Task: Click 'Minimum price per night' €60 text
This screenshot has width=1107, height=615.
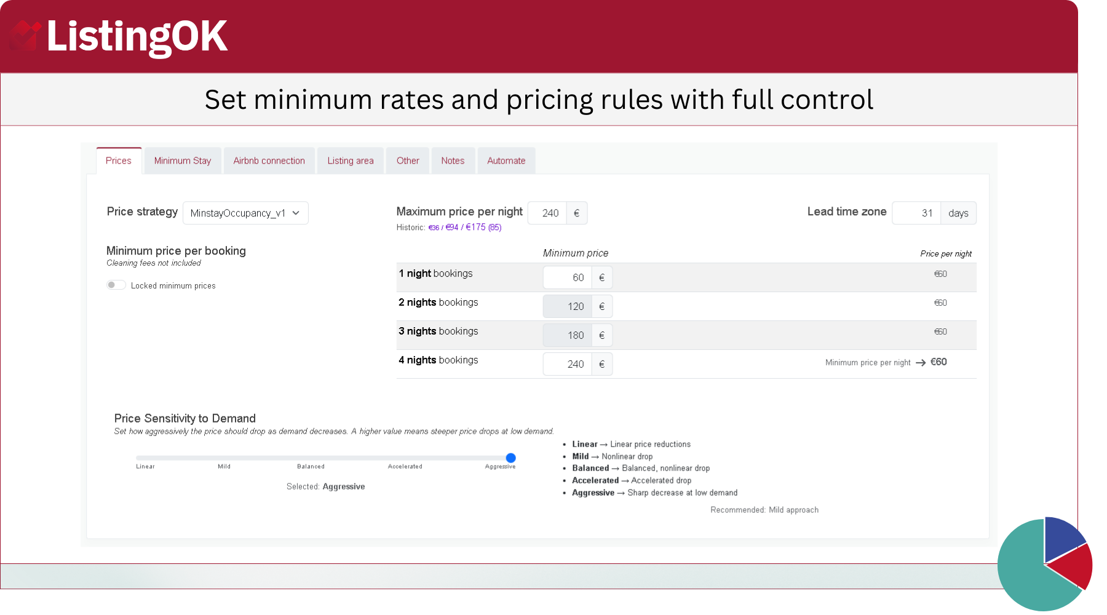Action: click(x=886, y=362)
